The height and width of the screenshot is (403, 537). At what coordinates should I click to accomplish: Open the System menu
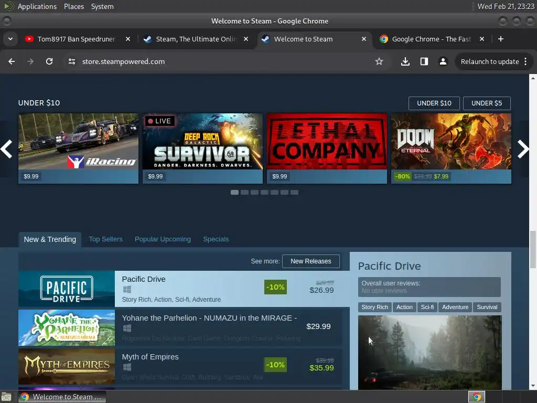tap(102, 6)
